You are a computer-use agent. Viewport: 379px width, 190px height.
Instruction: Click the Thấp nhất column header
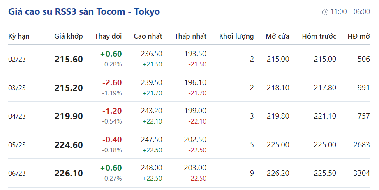click(x=190, y=36)
